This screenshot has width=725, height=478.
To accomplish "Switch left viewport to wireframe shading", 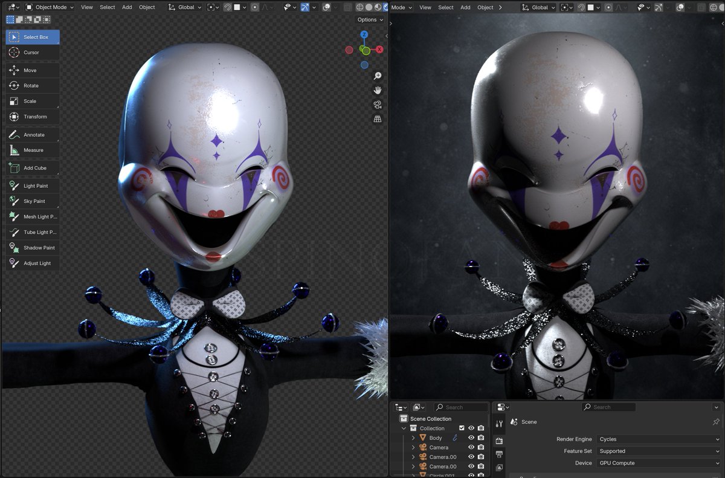I will point(360,7).
